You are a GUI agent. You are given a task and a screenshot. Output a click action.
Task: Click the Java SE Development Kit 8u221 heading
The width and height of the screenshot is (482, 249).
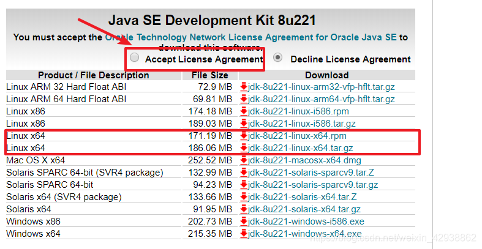[x=212, y=21]
